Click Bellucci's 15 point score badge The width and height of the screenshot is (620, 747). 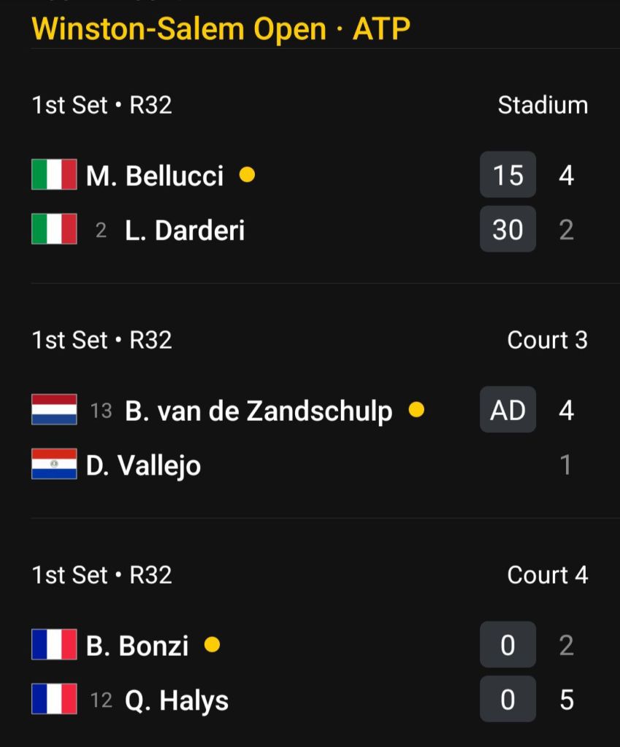point(508,174)
